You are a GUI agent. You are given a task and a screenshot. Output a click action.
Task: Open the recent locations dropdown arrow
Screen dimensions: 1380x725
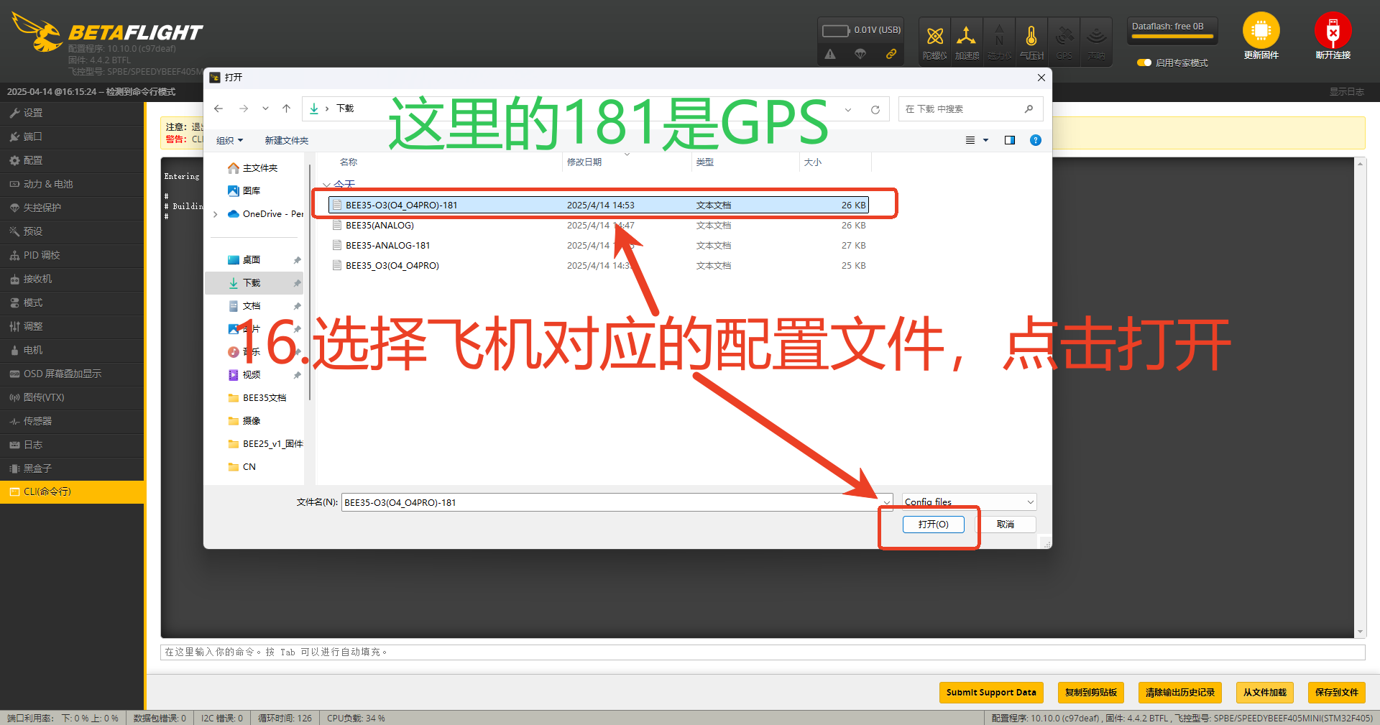[x=265, y=108]
